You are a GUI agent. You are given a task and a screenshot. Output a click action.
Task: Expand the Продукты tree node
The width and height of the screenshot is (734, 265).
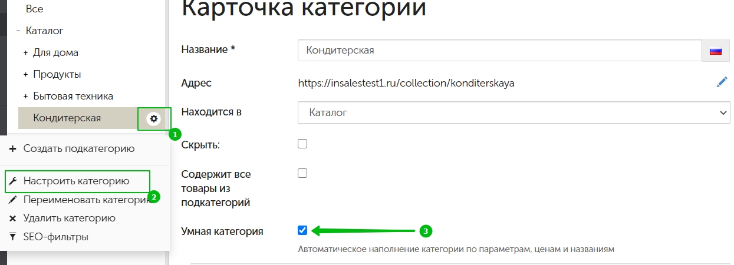(26, 75)
